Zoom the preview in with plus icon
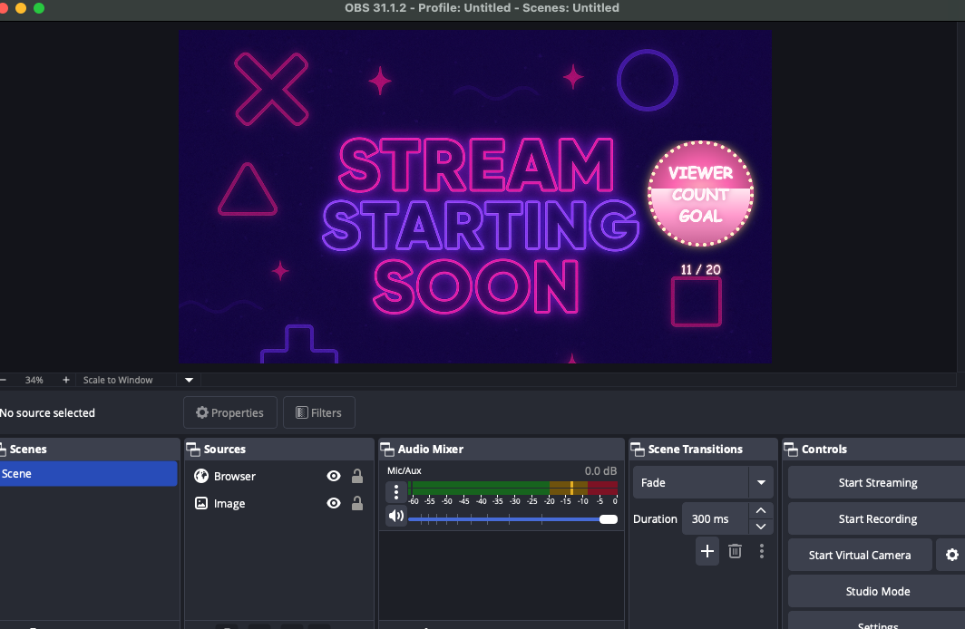 click(x=64, y=380)
